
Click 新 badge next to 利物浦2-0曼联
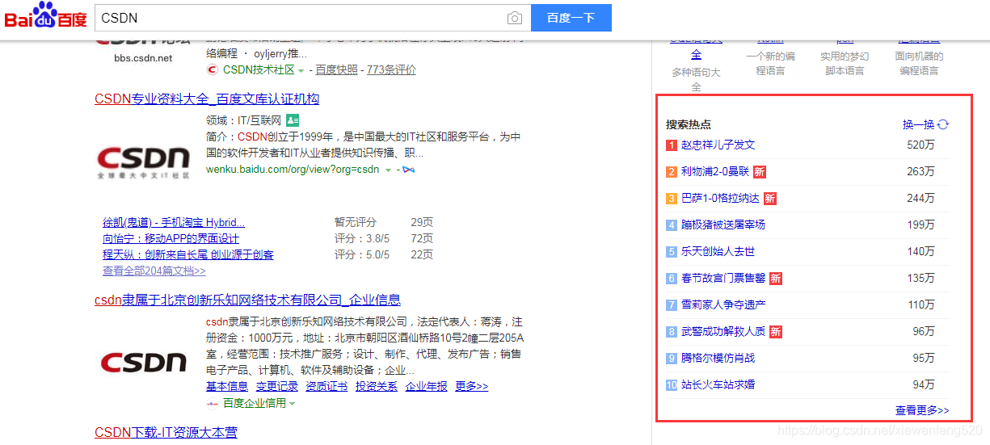[759, 172]
